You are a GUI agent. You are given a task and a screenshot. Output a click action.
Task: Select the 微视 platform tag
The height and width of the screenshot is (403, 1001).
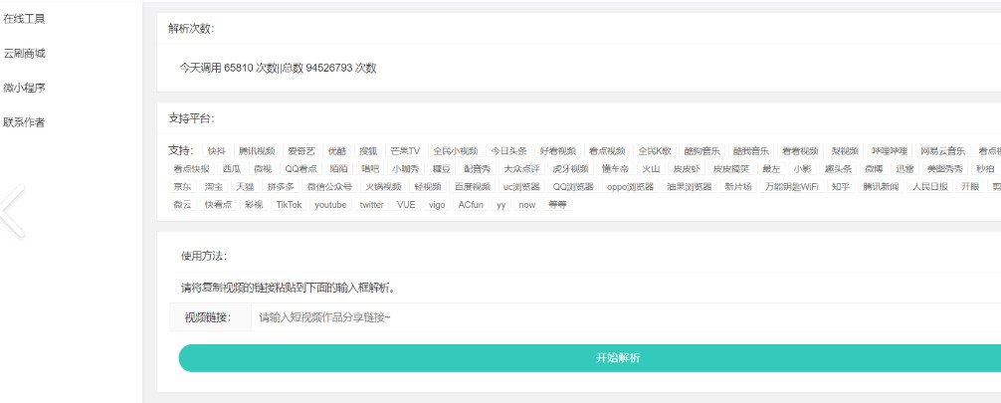[x=263, y=168]
